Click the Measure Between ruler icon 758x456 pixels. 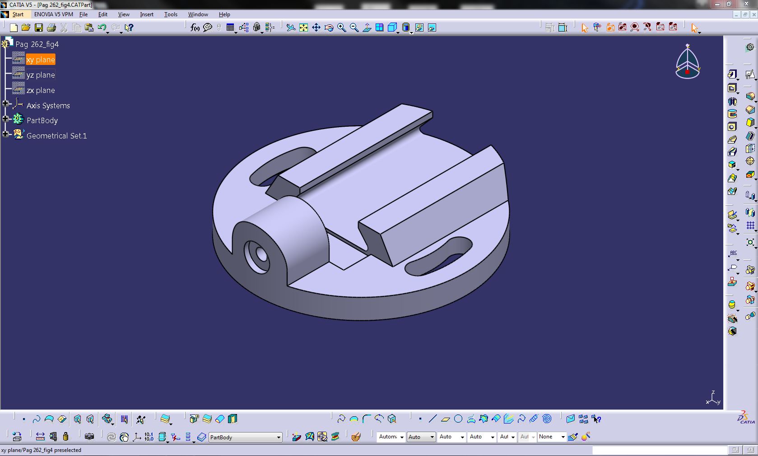[40, 437]
